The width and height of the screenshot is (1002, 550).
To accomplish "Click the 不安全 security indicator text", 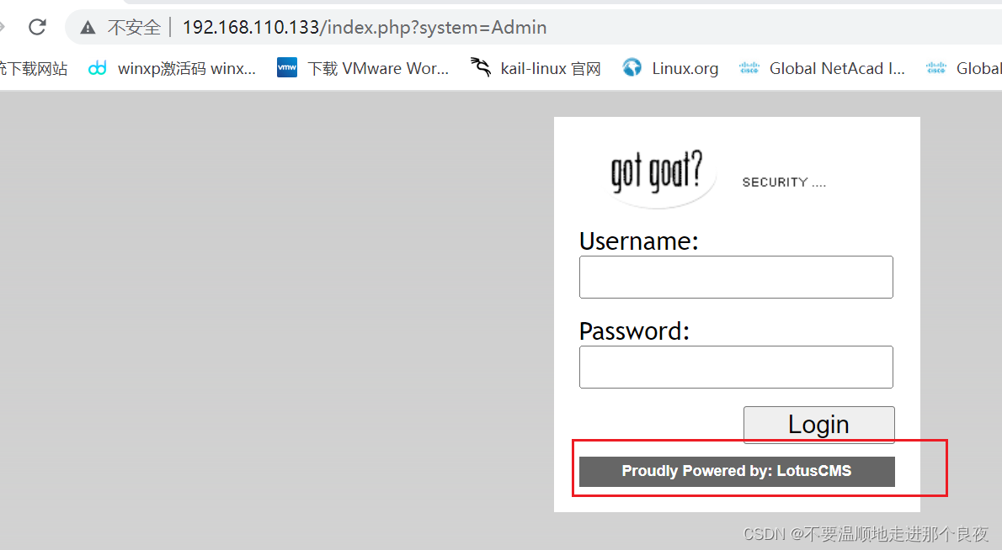I will click(134, 28).
